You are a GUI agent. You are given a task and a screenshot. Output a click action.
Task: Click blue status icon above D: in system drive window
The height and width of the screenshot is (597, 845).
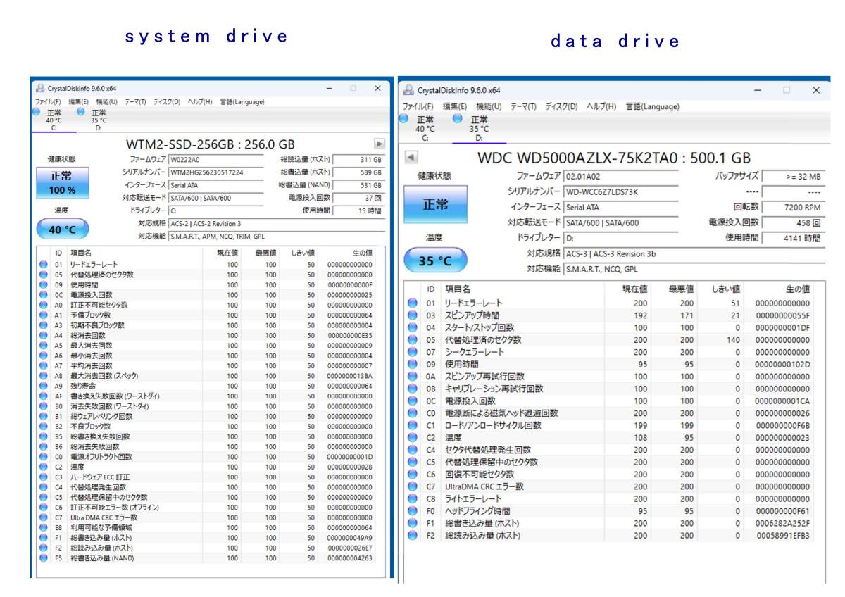click(80, 112)
